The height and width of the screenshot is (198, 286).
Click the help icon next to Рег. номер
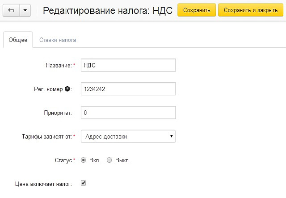pyautogui.click(x=67, y=89)
